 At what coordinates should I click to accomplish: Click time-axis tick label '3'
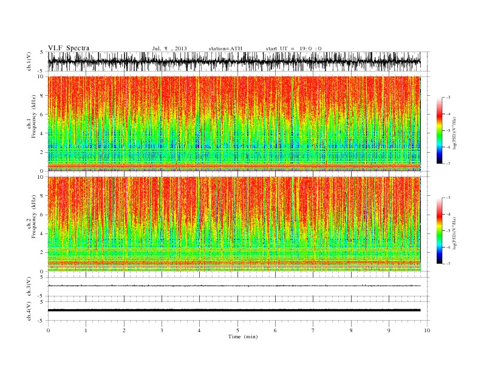click(162, 330)
